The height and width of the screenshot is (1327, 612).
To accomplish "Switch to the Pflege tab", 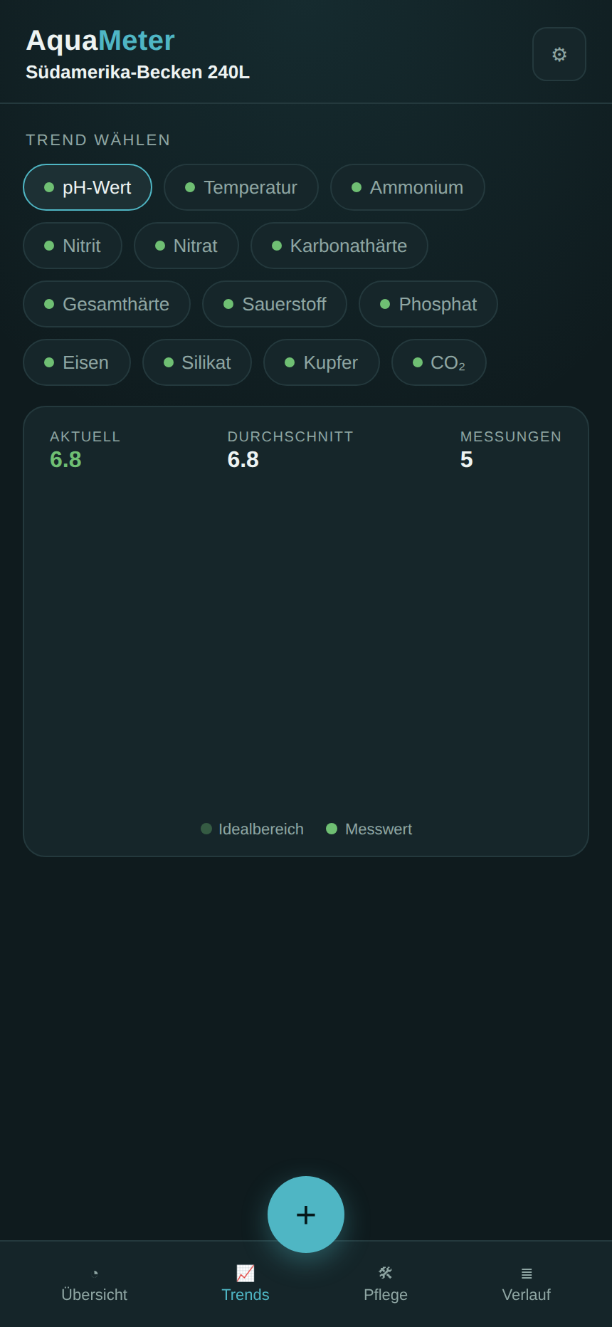I will [x=386, y=1284].
